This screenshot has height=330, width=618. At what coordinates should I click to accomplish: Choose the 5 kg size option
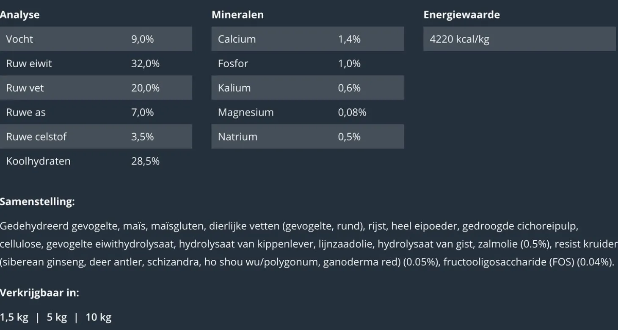coord(57,317)
